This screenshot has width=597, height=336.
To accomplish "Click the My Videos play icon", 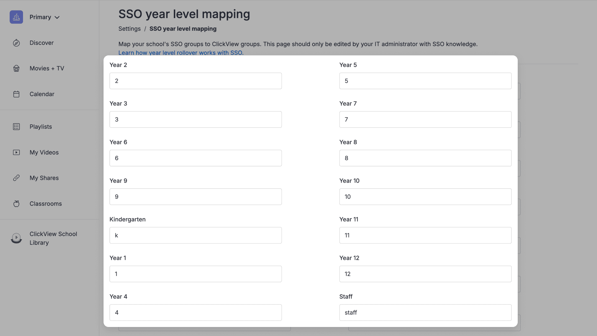I will pyautogui.click(x=16, y=152).
